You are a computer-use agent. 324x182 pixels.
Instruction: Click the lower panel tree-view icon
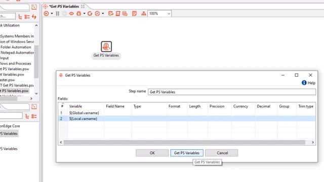click(x=27, y=116)
